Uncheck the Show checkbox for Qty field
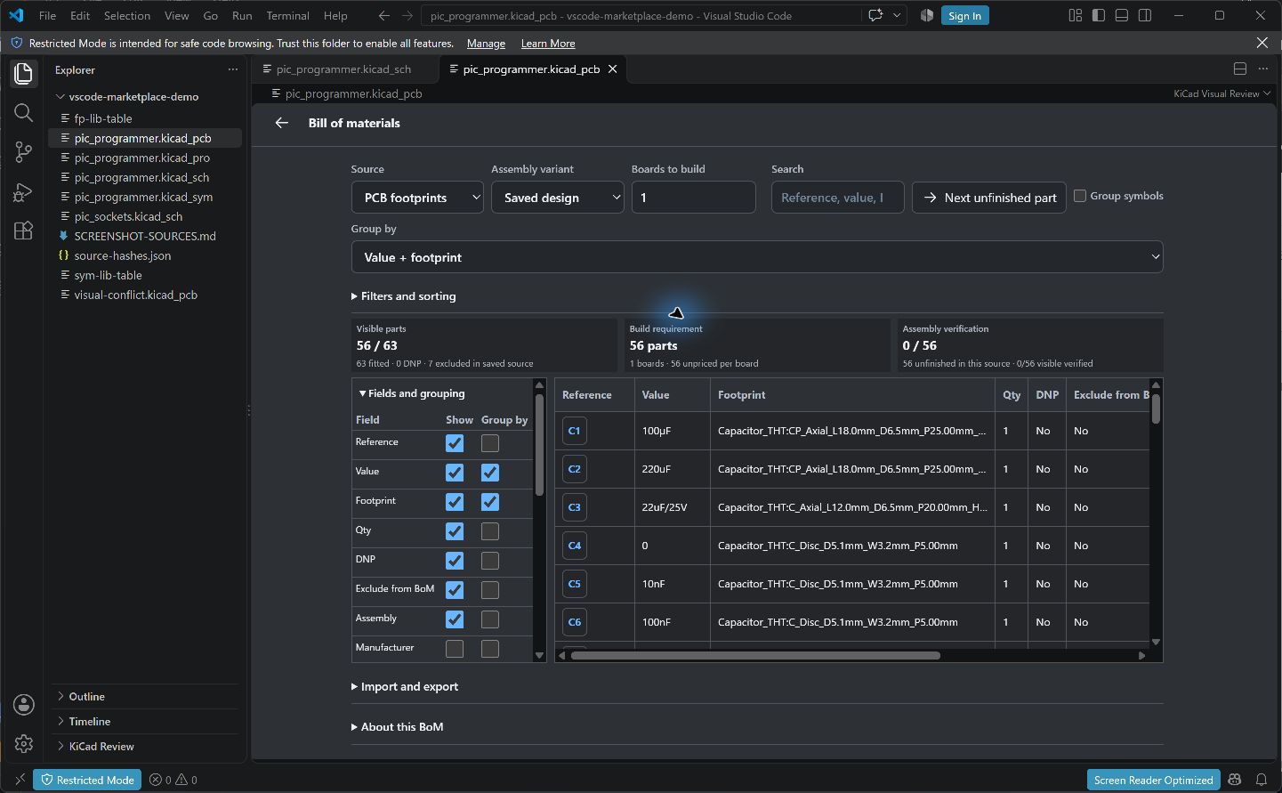Screen dimensions: 1282x793 click(455, 531)
